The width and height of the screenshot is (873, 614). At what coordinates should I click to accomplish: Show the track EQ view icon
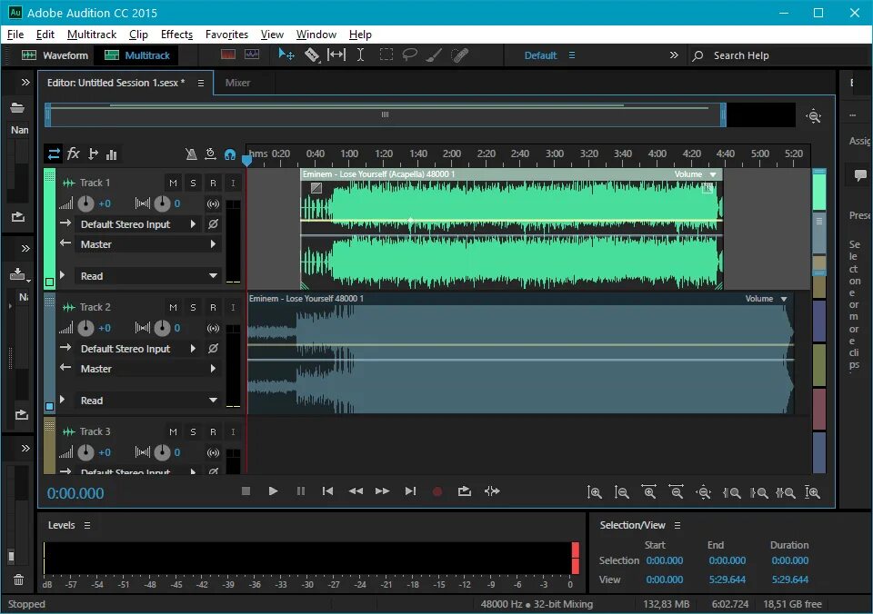point(111,154)
